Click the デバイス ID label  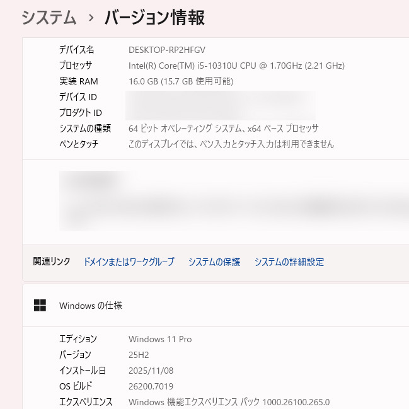78,97
